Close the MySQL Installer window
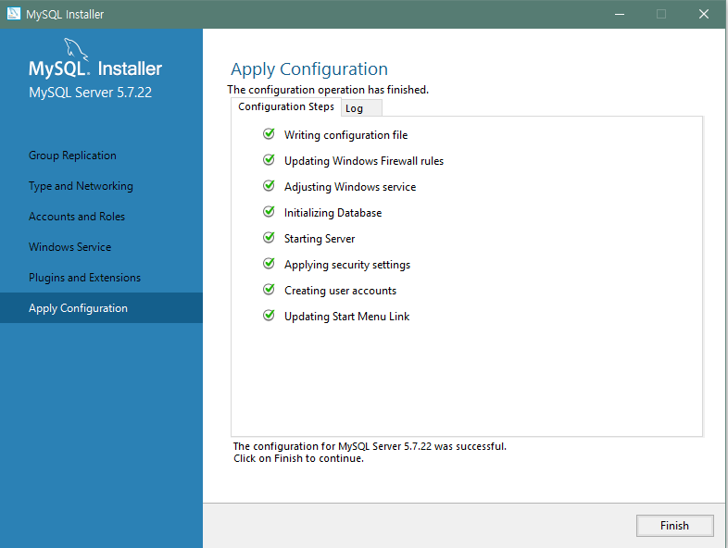The width and height of the screenshot is (728, 548). (704, 14)
